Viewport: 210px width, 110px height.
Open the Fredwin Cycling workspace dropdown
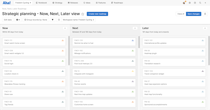pyautogui.click(x=23, y=3)
